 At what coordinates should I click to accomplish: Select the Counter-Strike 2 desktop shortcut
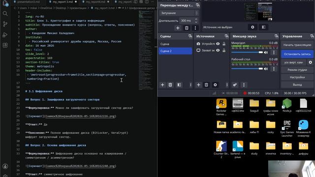coord(221,149)
